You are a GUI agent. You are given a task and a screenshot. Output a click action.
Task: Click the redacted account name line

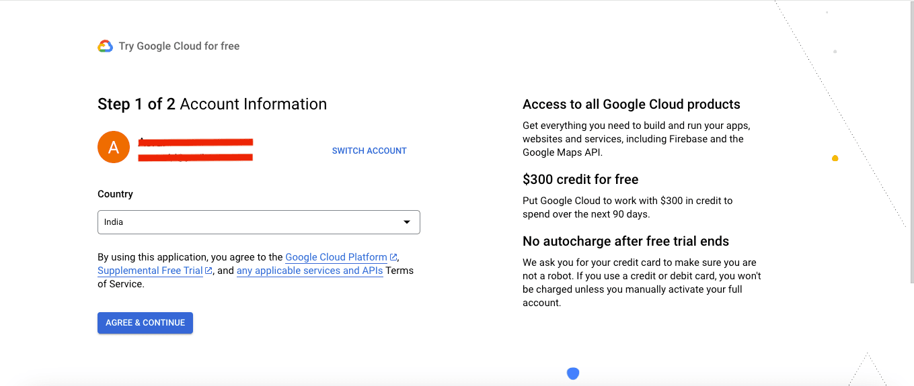coord(195,142)
